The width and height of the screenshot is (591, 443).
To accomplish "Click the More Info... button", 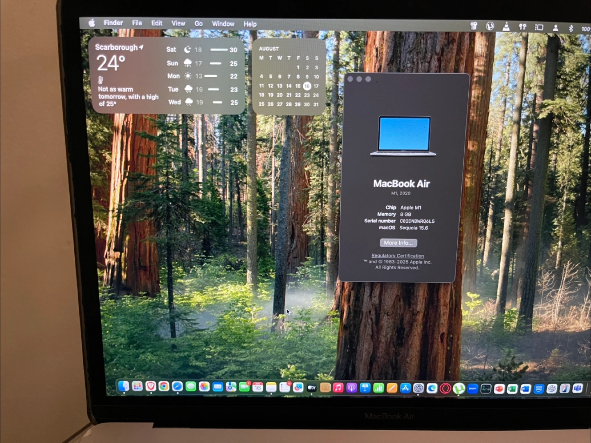I will (x=398, y=243).
